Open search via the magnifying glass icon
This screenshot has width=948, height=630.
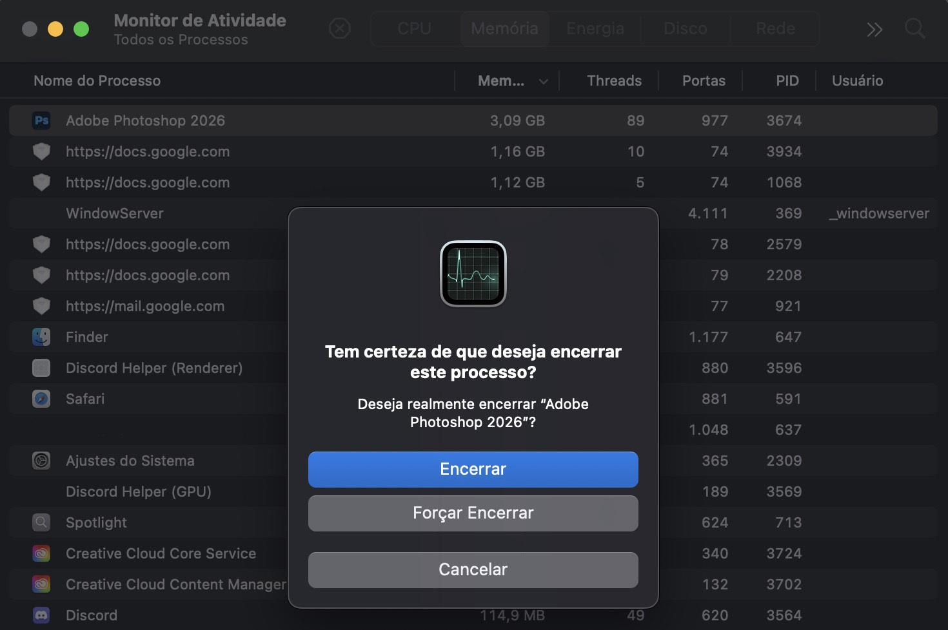click(915, 29)
